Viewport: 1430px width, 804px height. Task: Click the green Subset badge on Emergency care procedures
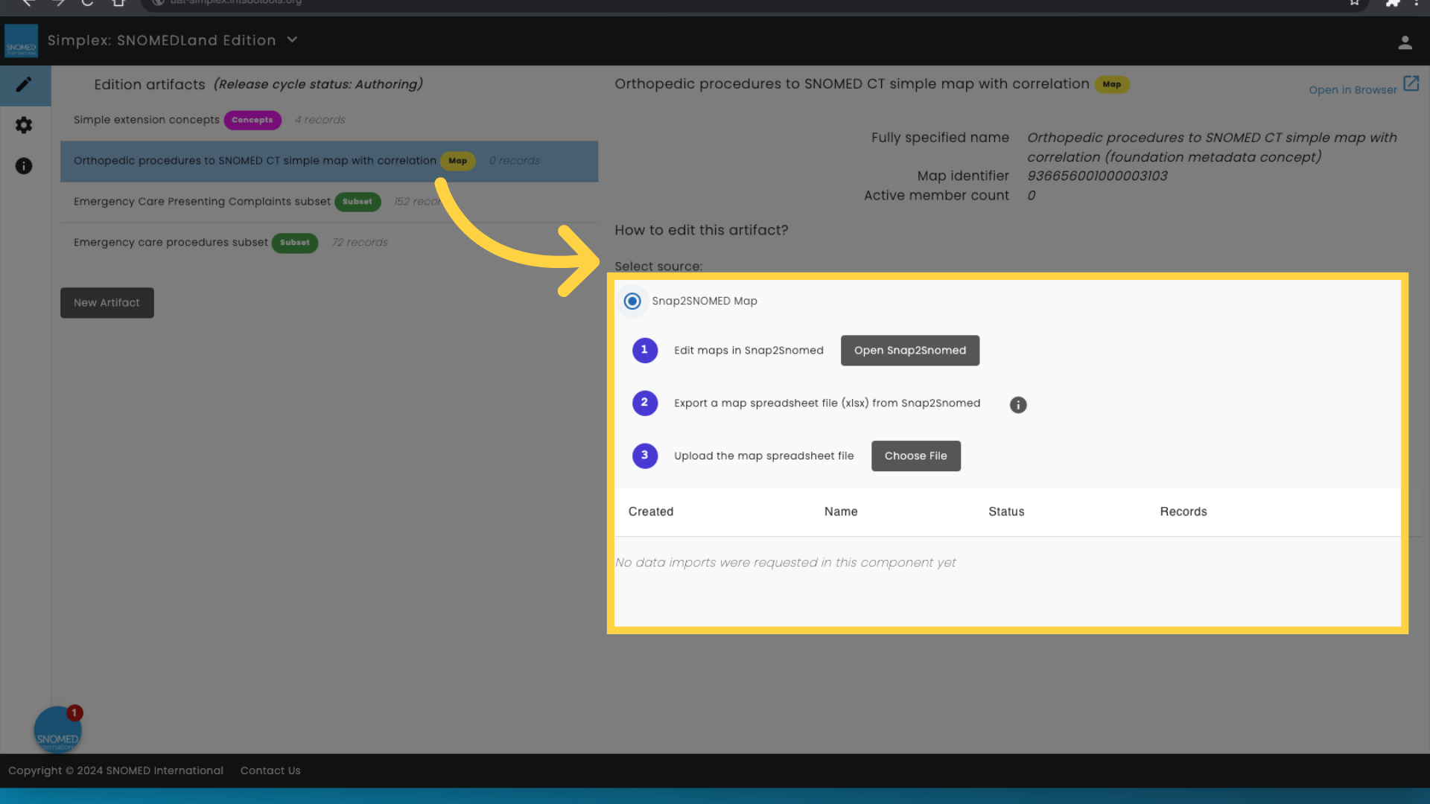tap(295, 243)
